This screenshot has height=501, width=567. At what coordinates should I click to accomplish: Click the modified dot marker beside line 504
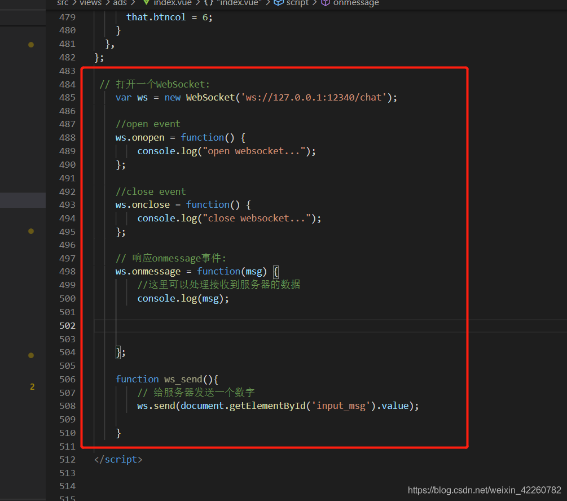coord(31,355)
